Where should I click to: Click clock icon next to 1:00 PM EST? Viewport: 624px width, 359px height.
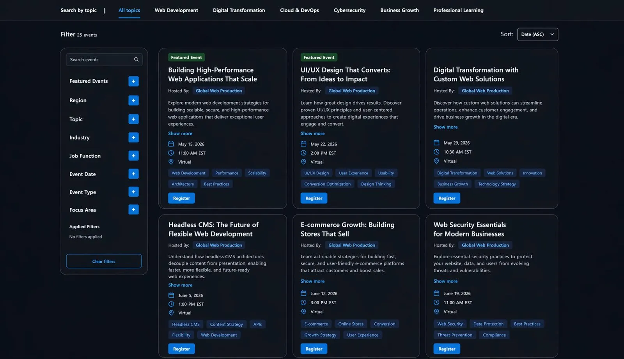171,304
